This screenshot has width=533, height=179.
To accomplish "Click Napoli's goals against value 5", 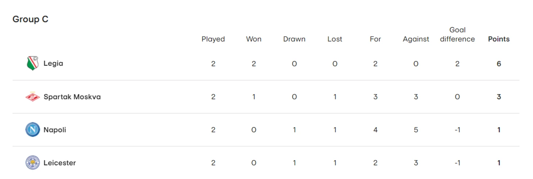I will coord(416,130).
